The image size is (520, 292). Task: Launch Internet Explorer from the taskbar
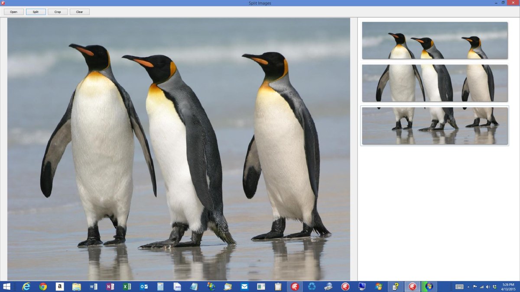click(x=26, y=286)
